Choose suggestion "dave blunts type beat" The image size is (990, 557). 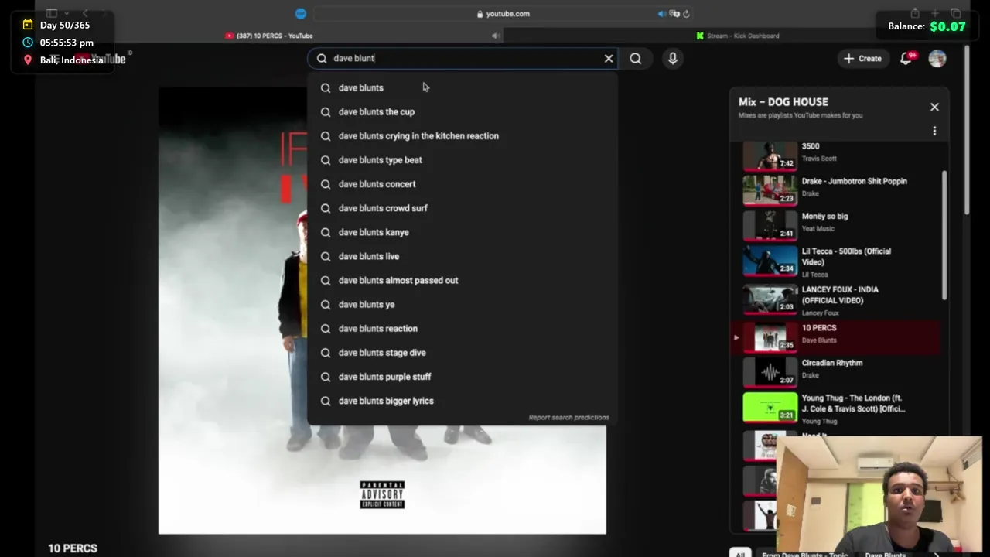point(463,159)
